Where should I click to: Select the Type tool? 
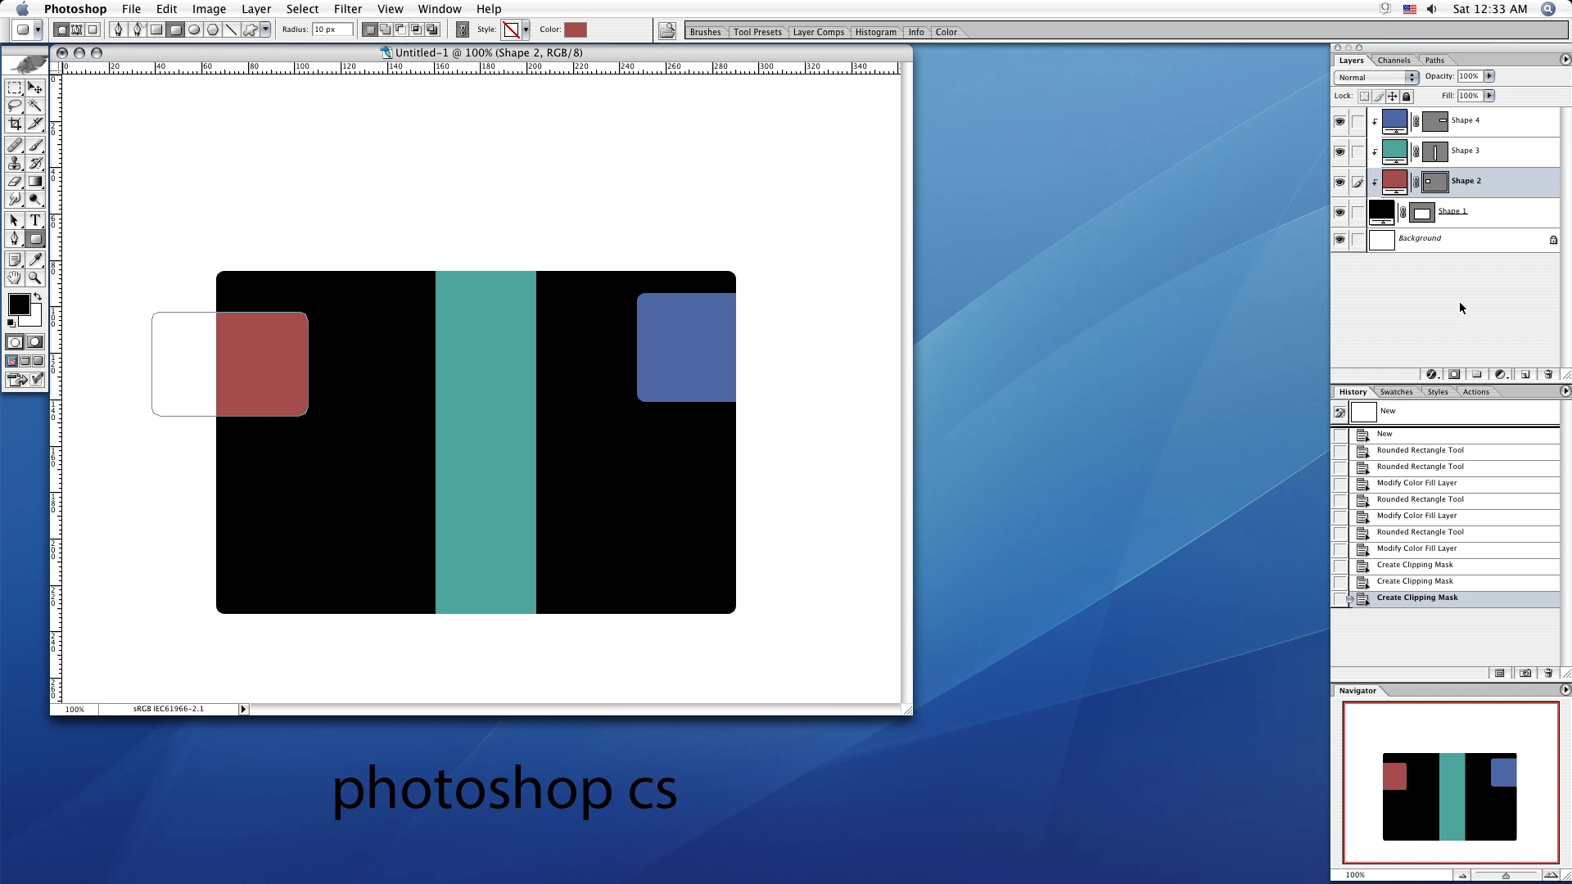(35, 221)
